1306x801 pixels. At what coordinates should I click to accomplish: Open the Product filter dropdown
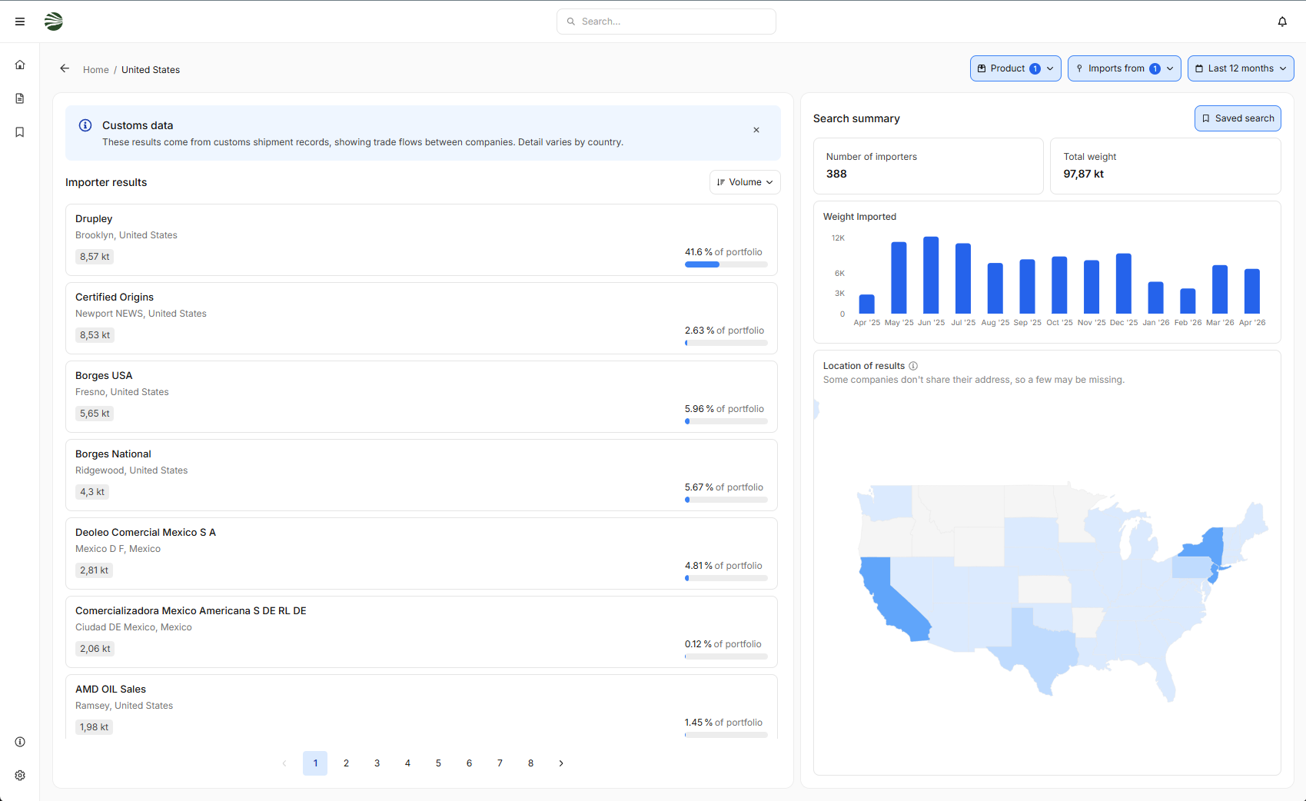[x=1015, y=68]
